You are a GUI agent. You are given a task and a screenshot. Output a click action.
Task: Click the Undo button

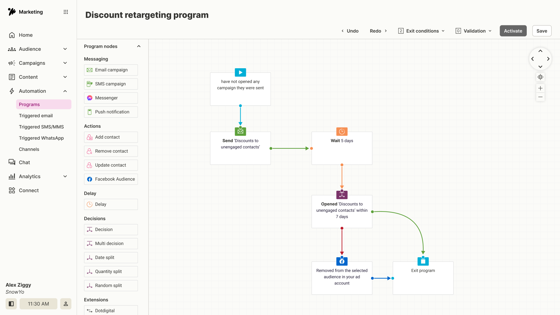[x=350, y=31]
